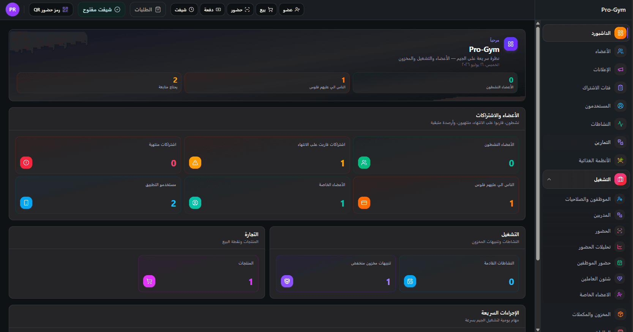The width and height of the screenshot is (633, 332).
Task: Click the الحضور scan icon in sidebar
Action: 620,231
